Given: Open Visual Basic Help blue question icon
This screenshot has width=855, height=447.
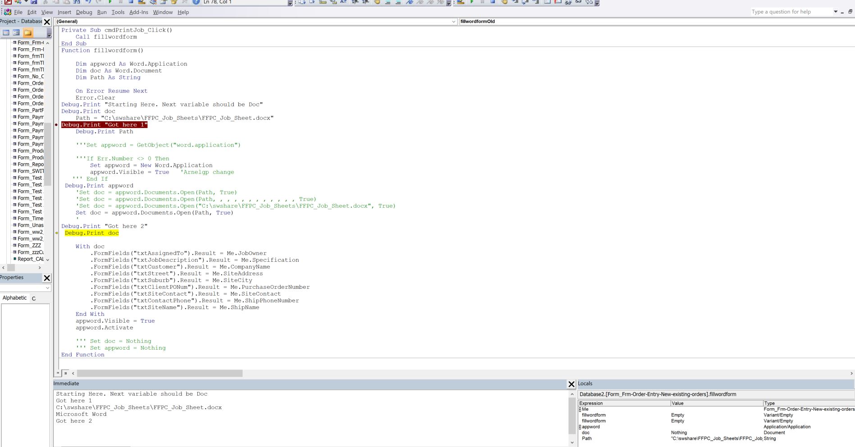Looking at the screenshot, I should [196, 2].
